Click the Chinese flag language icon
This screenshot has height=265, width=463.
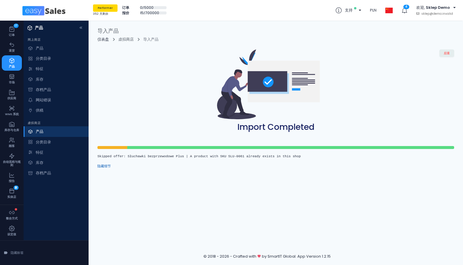389,10
